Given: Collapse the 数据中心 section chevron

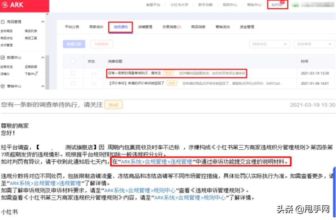Looking at the screenshot, I should click(43, 58).
